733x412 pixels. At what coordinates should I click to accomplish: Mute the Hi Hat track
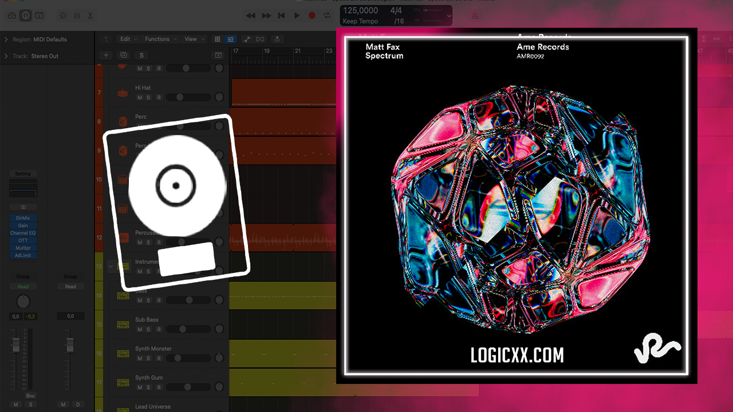[x=139, y=98]
